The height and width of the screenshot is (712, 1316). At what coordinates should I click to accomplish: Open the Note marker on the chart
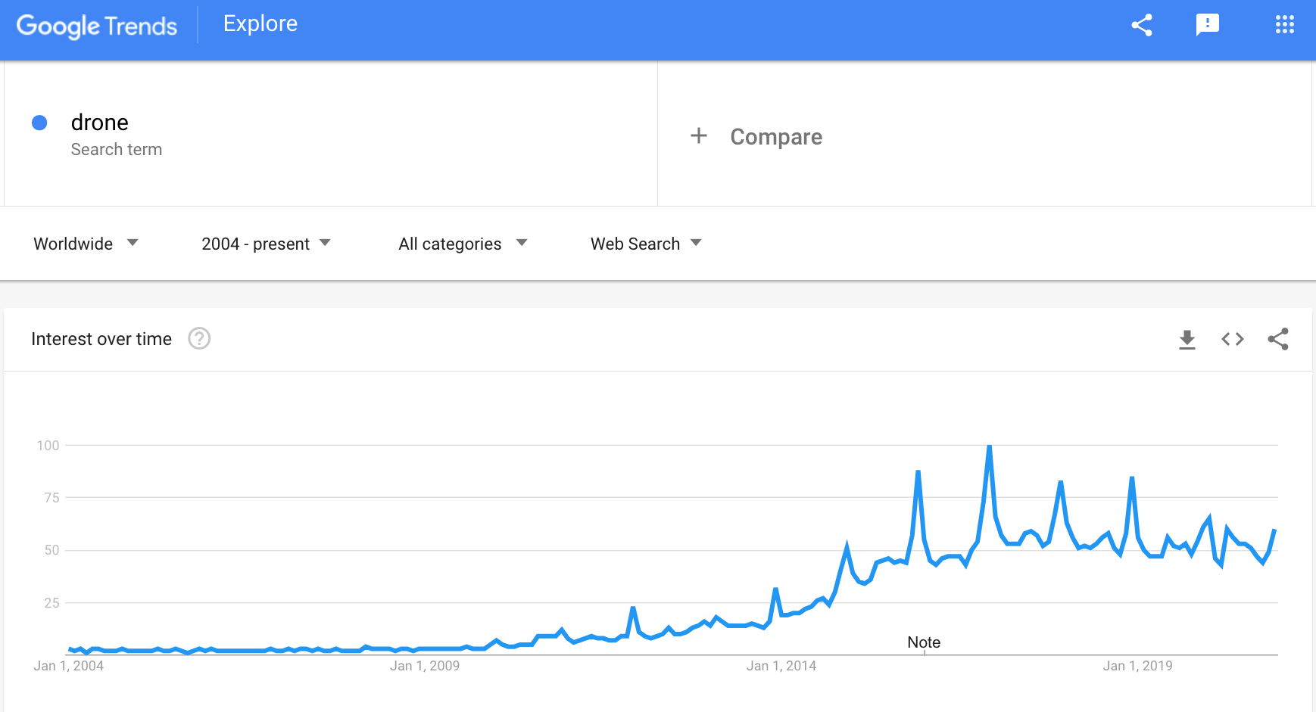pos(924,642)
